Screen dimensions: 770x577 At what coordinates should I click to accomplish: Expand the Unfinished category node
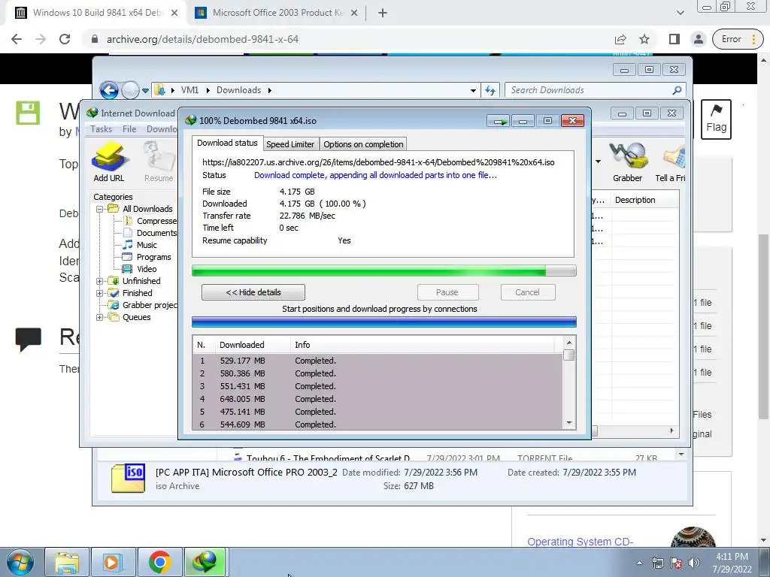pyautogui.click(x=100, y=281)
